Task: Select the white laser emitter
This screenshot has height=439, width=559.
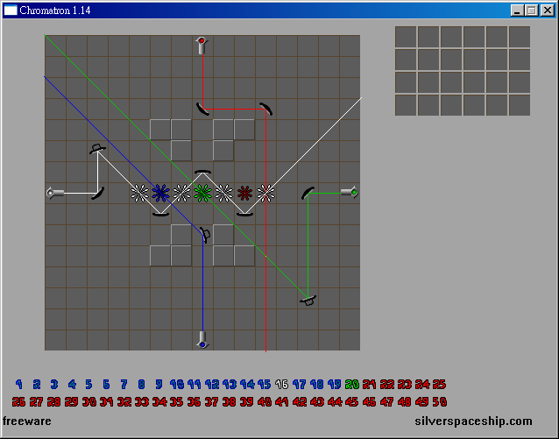Action: 55,193
